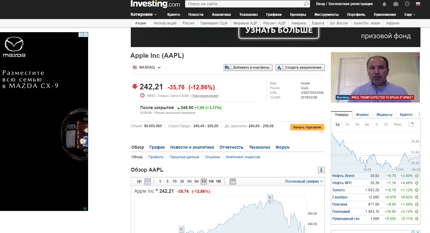
Task: Click the portfolio briefcase icon in header
Action: (396, 4)
